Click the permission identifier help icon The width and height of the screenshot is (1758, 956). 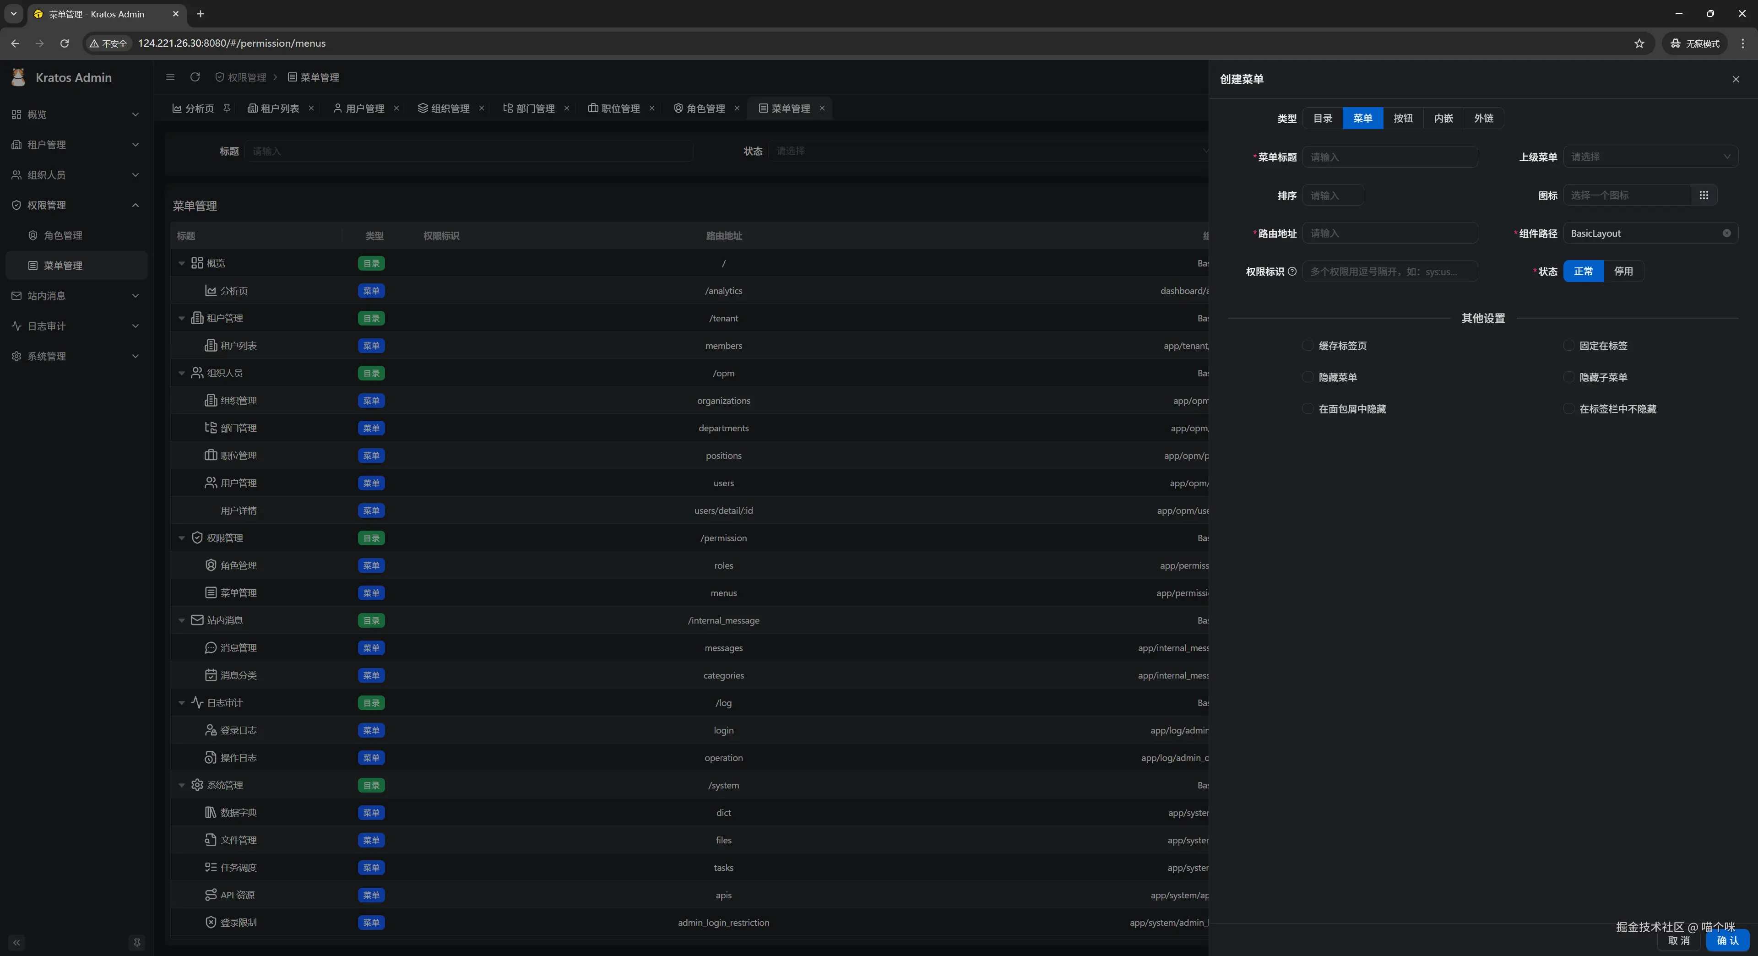click(x=1292, y=272)
